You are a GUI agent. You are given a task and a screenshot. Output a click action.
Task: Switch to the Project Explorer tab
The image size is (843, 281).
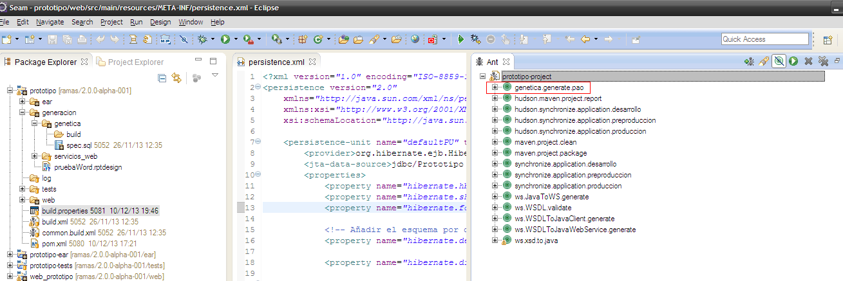(x=129, y=62)
